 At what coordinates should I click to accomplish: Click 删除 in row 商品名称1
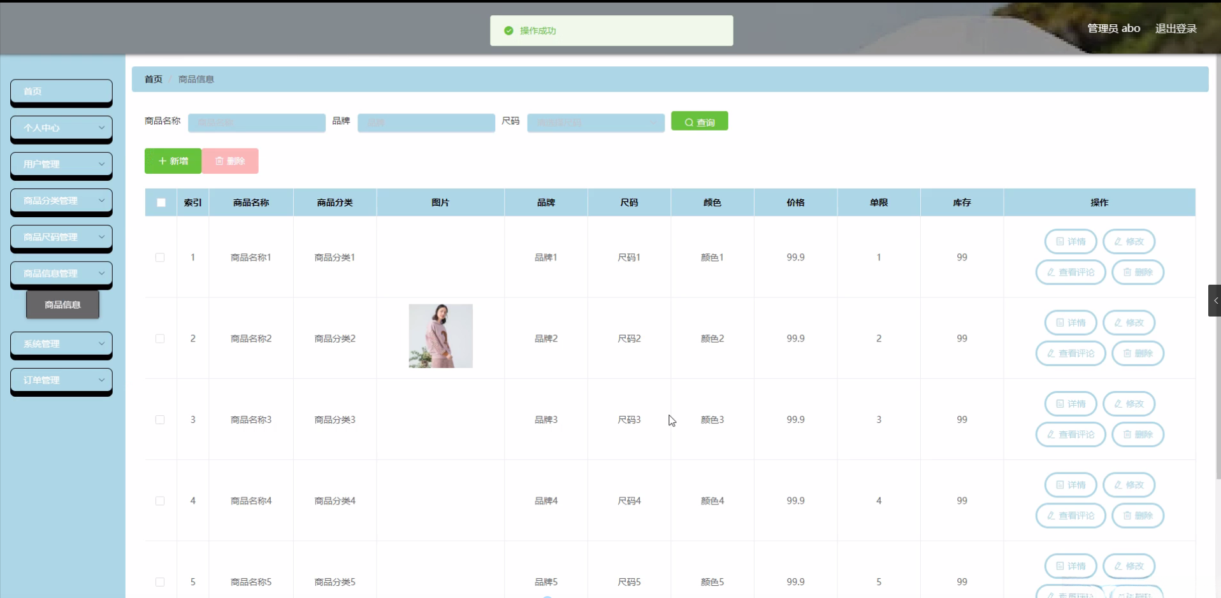click(1138, 272)
